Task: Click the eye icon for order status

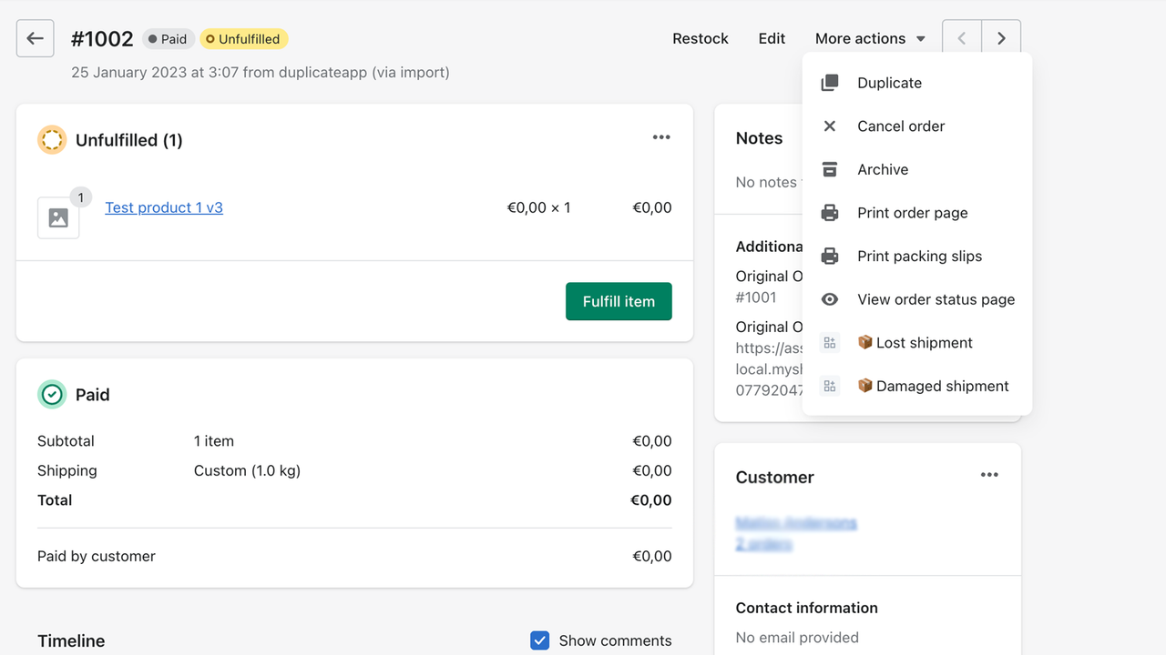Action: [x=830, y=299]
